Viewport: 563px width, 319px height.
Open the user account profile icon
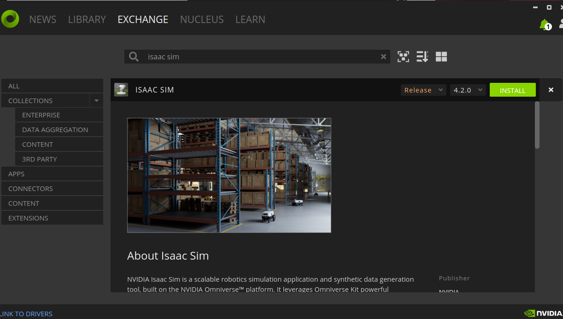click(561, 24)
